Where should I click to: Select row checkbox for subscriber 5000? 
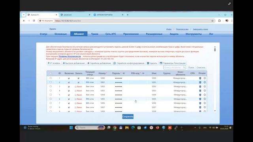51,78
